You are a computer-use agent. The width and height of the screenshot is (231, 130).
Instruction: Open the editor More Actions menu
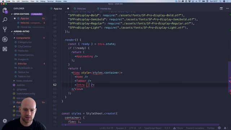click(227, 9)
